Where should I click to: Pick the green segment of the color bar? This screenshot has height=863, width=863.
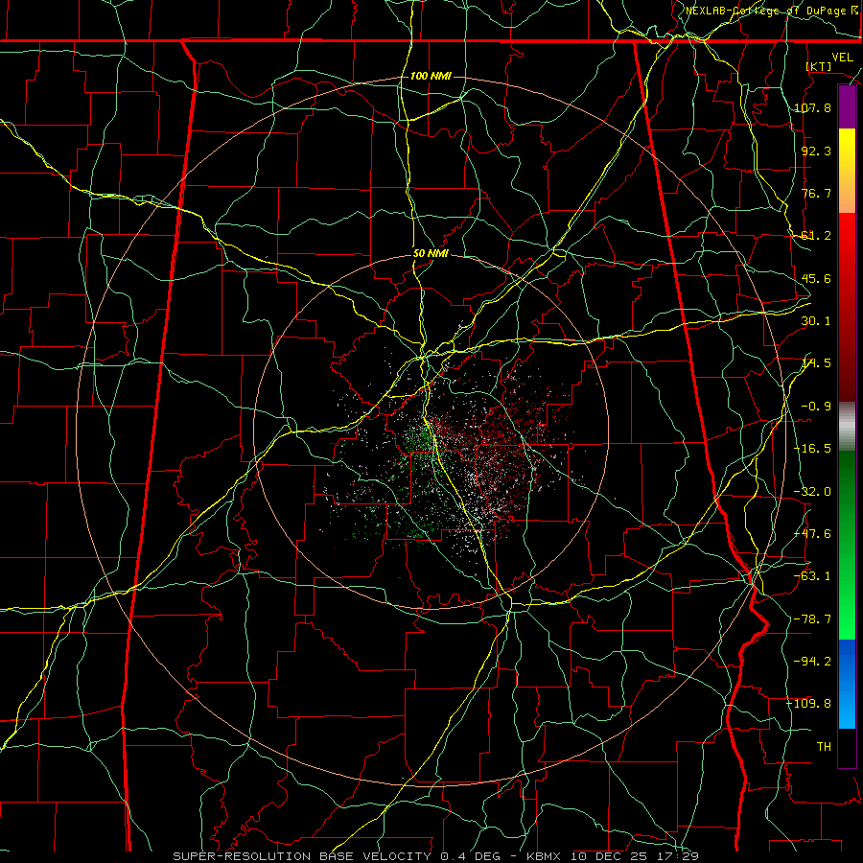pos(847,545)
